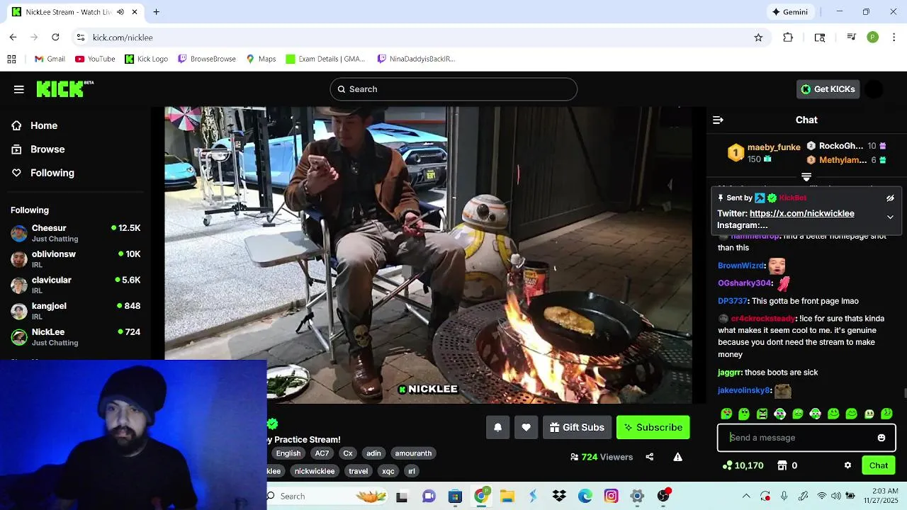The width and height of the screenshot is (907, 510).
Task: Share the stream via share icon
Action: click(650, 457)
